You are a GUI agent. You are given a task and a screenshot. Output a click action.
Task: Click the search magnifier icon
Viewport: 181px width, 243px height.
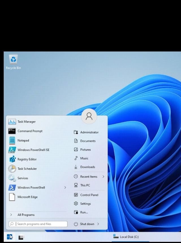(12, 224)
